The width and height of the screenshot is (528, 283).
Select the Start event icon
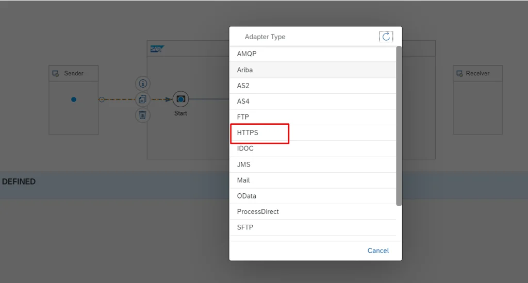[180, 99]
